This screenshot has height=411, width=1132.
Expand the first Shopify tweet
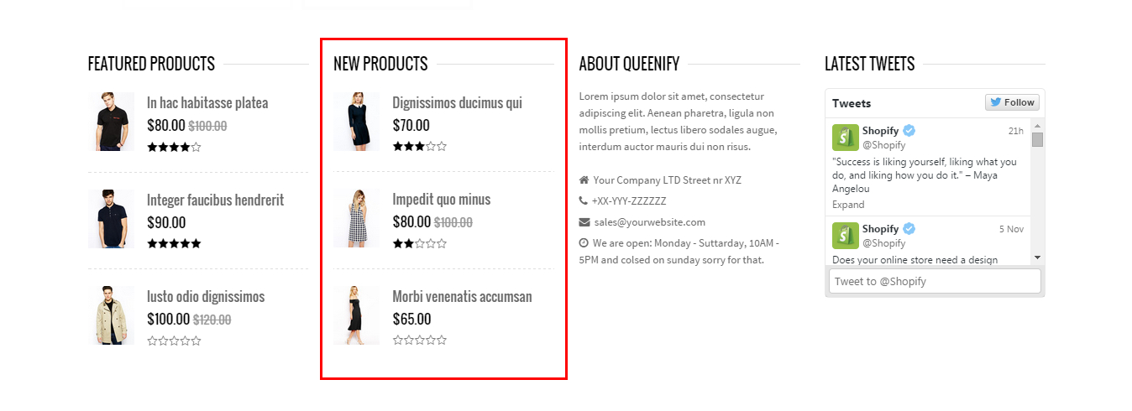pyautogui.click(x=847, y=205)
